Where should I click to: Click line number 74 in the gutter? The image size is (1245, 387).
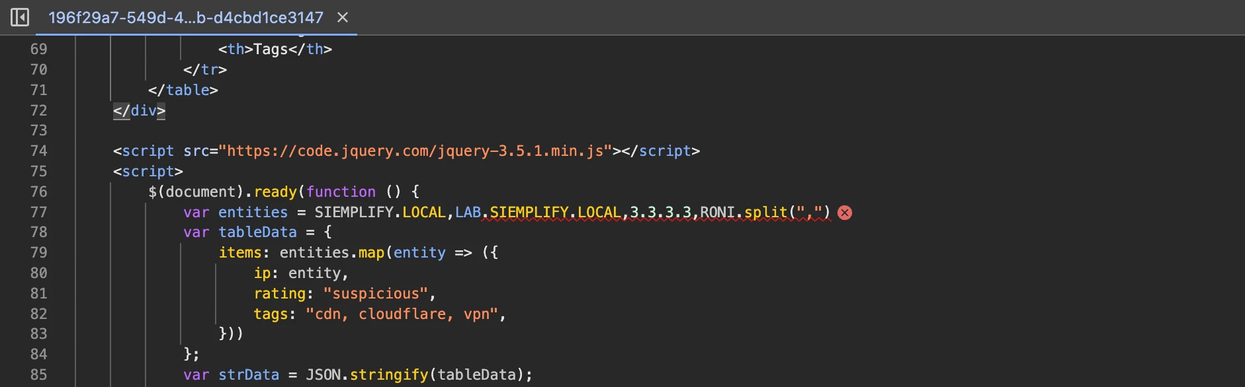pyautogui.click(x=39, y=151)
